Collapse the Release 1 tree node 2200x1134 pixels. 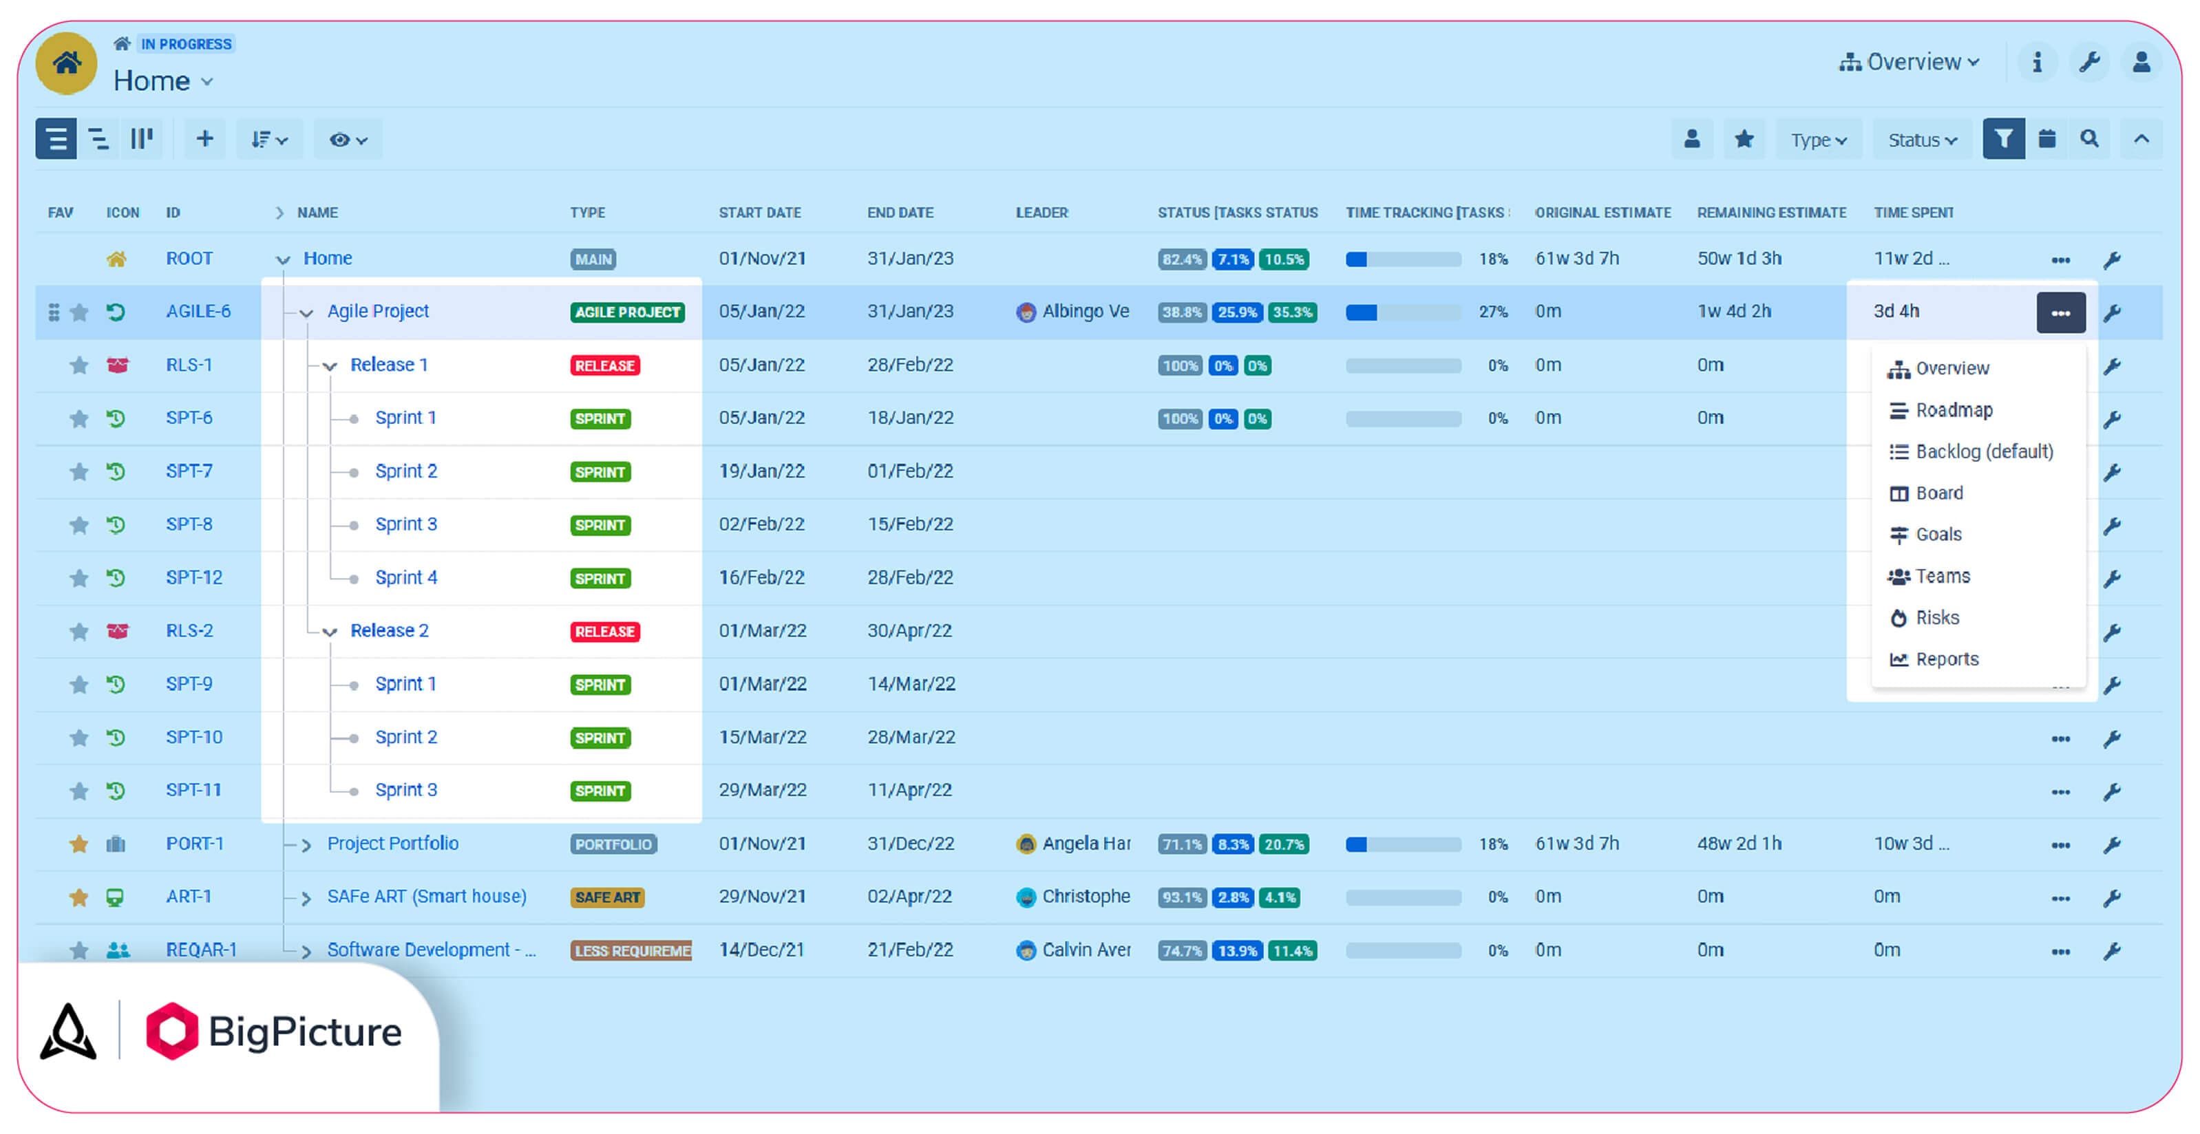[330, 366]
